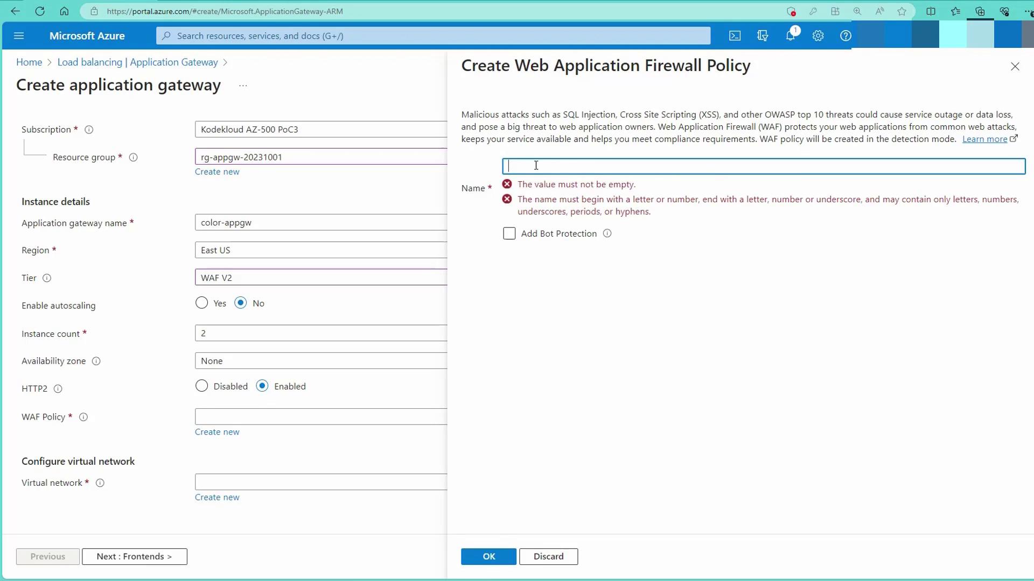
Task: Open Load balancing Application Gateway breadcrumb
Action: tap(137, 62)
